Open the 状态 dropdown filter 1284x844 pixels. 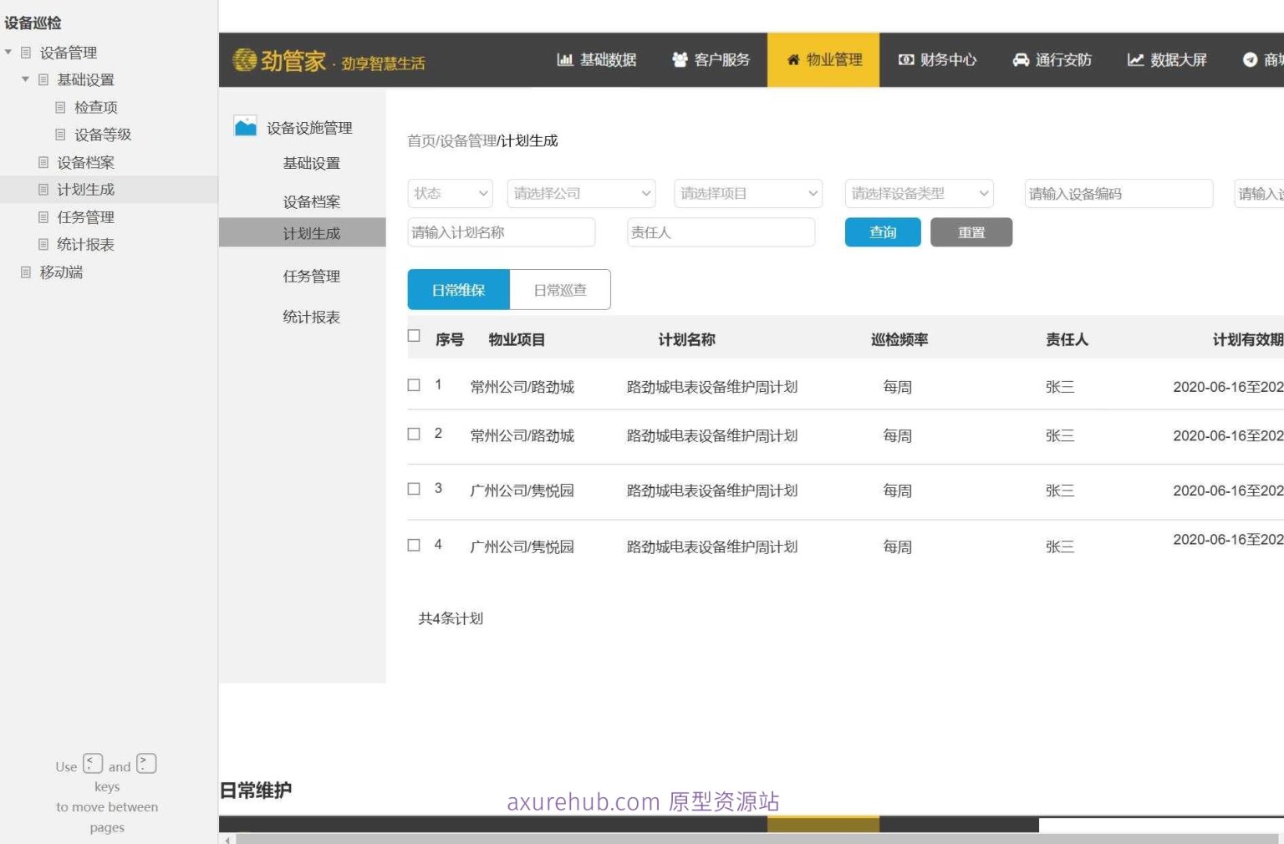tap(450, 194)
